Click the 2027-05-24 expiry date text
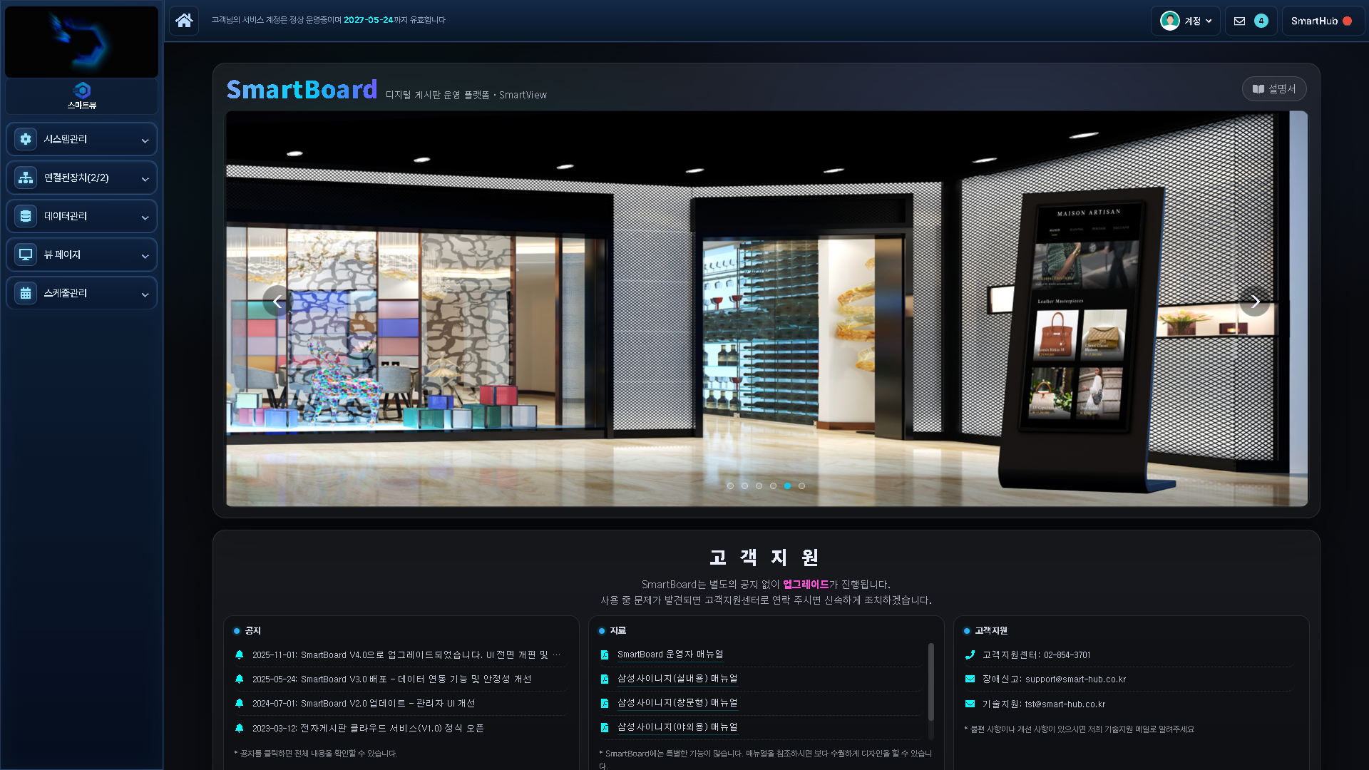This screenshot has height=770, width=1369. pos(369,20)
